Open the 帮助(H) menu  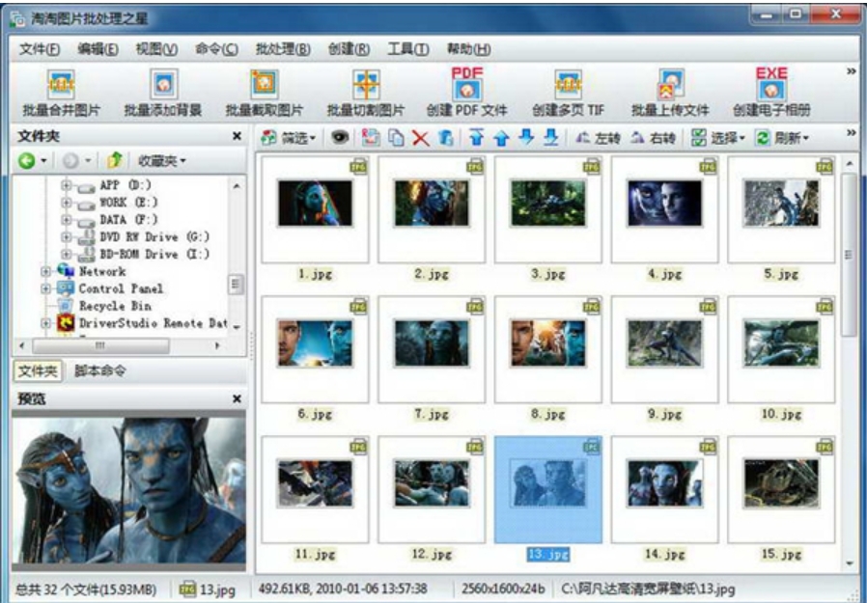(x=468, y=49)
